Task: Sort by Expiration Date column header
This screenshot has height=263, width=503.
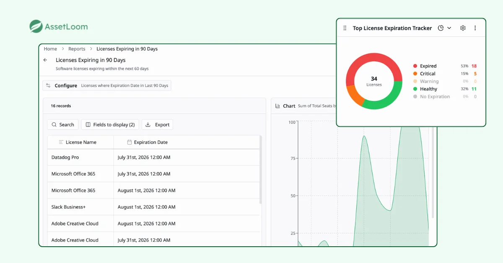Action: pyautogui.click(x=187, y=142)
